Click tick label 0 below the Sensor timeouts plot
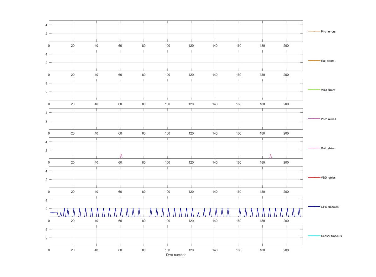The height and width of the screenshot is (277, 376). click(49, 250)
